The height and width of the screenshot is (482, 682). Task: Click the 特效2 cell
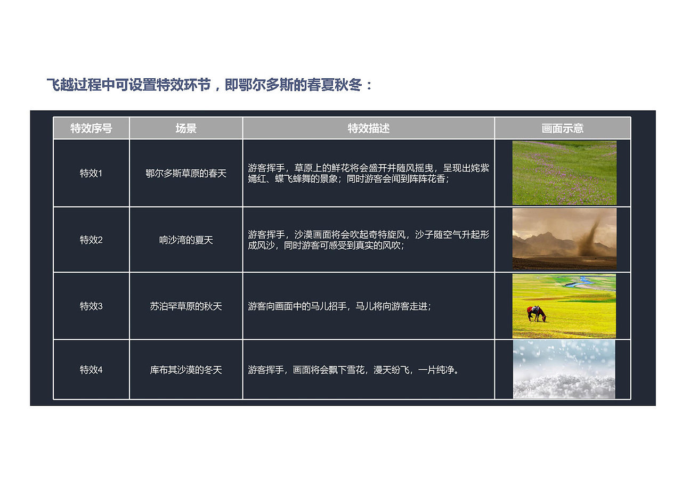(91, 240)
